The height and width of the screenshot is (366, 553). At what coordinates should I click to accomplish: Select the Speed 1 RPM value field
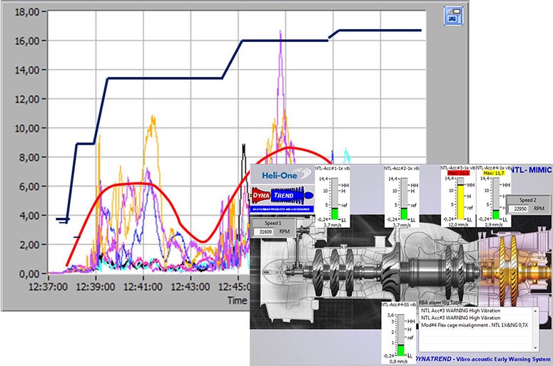[x=265, y=231]
